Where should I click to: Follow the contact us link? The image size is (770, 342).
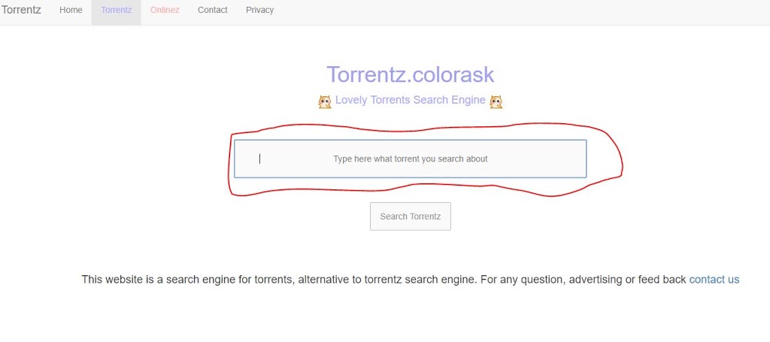point(714,280)
